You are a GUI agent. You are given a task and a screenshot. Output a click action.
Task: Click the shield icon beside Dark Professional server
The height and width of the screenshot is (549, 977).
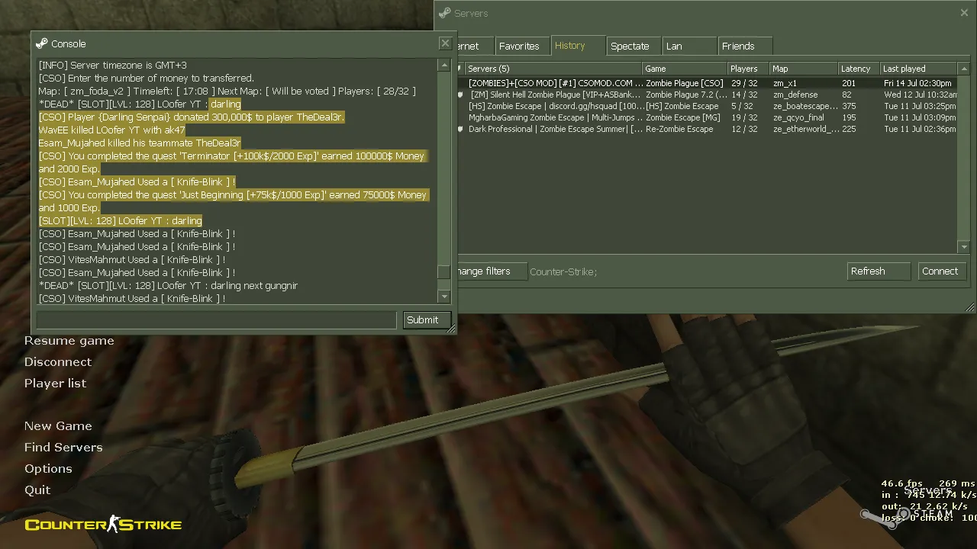(460, 129)
